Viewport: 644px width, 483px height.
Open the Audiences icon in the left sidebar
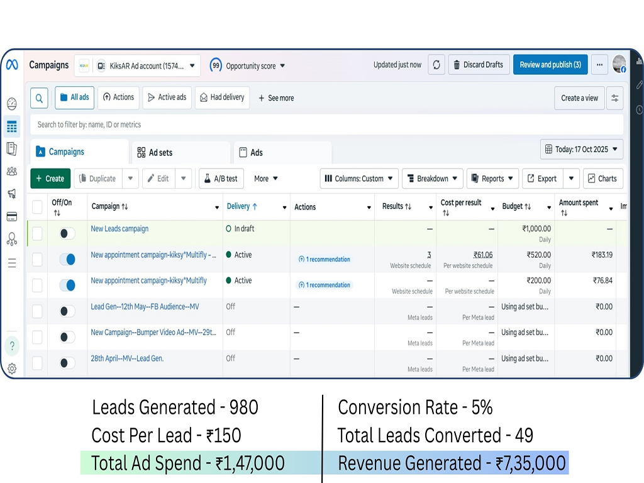tap(11, 171)
